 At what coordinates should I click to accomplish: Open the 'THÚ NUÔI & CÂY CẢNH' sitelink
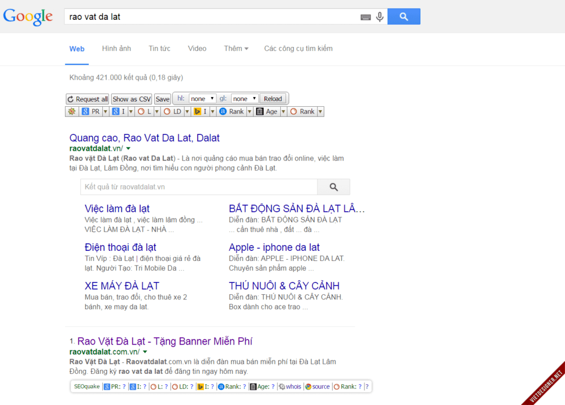point(284,286)
